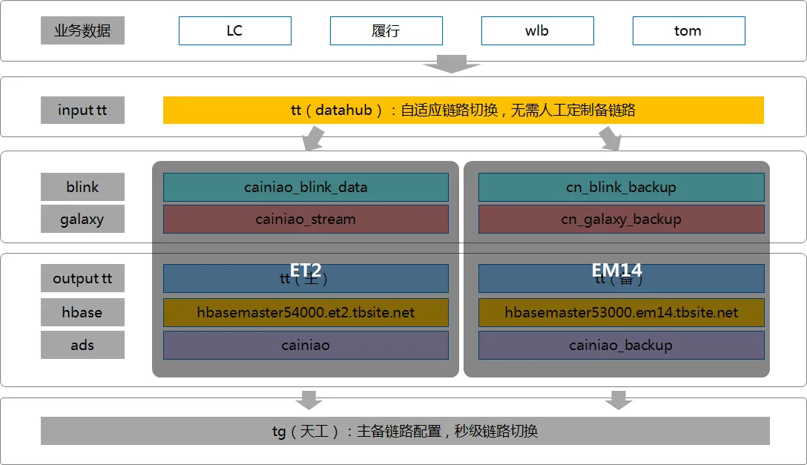Select the wlb data source box
Viewport: 807px width, 465px height.
537,31
